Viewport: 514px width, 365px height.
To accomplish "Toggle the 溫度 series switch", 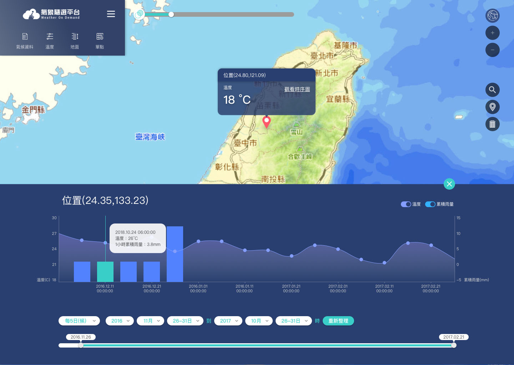I will pyautogui.click(x=406, y=204).
